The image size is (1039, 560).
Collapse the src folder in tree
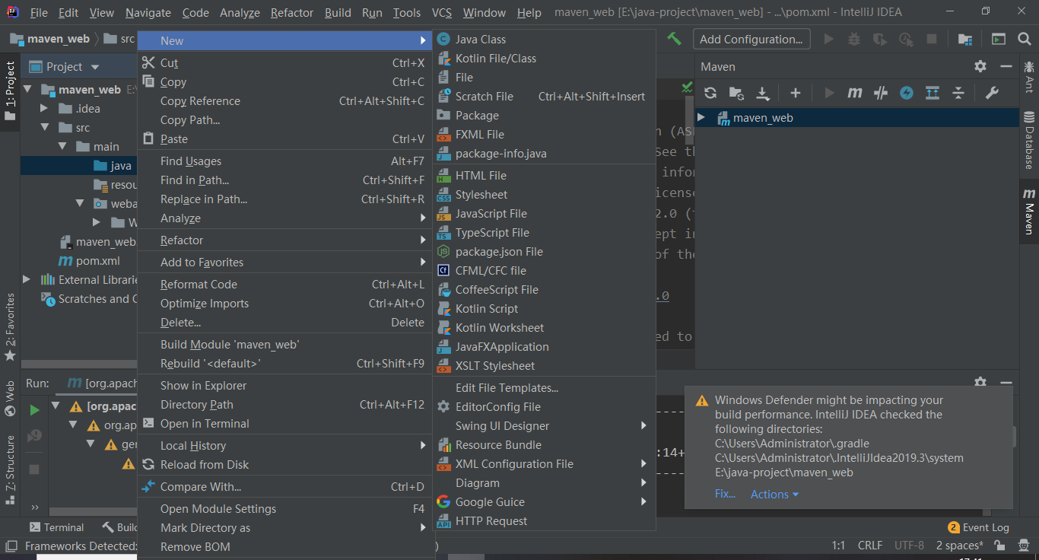(44, 128)
